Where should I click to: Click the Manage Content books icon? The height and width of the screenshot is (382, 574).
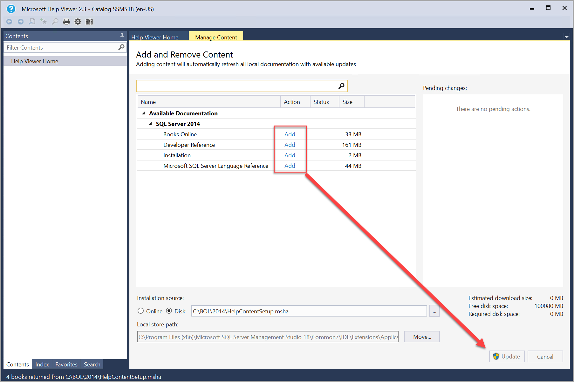(89, 21)
